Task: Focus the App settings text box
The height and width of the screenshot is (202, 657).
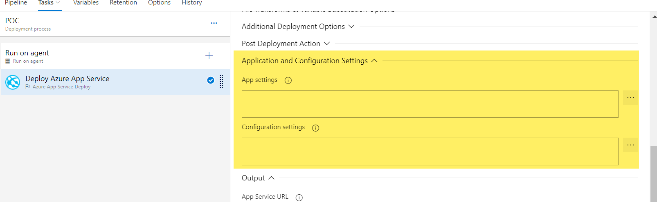Action: click(x=430, y=104)
